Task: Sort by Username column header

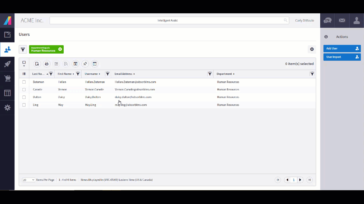Action: click(x=91, y=74)
